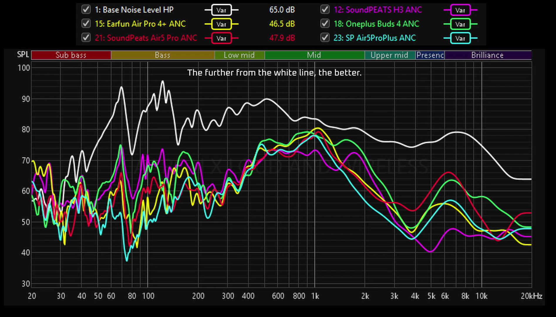
Task: Select the Presence frequency band
Action: (430, 55)
